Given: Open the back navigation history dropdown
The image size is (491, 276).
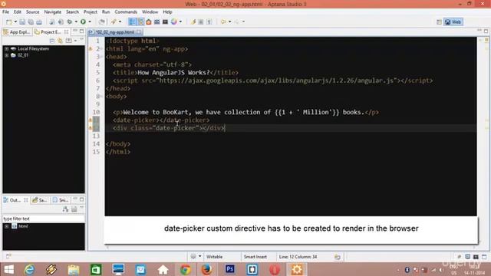Looking at the screenshot, I should (x=230, y=21).
